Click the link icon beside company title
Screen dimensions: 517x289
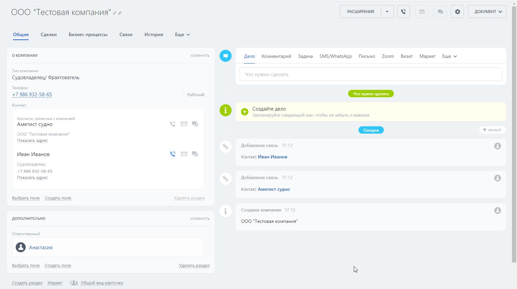coord(120,13)
